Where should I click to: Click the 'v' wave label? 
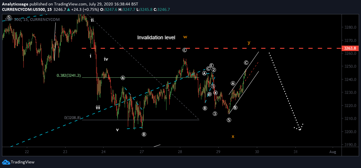point(117,130)
